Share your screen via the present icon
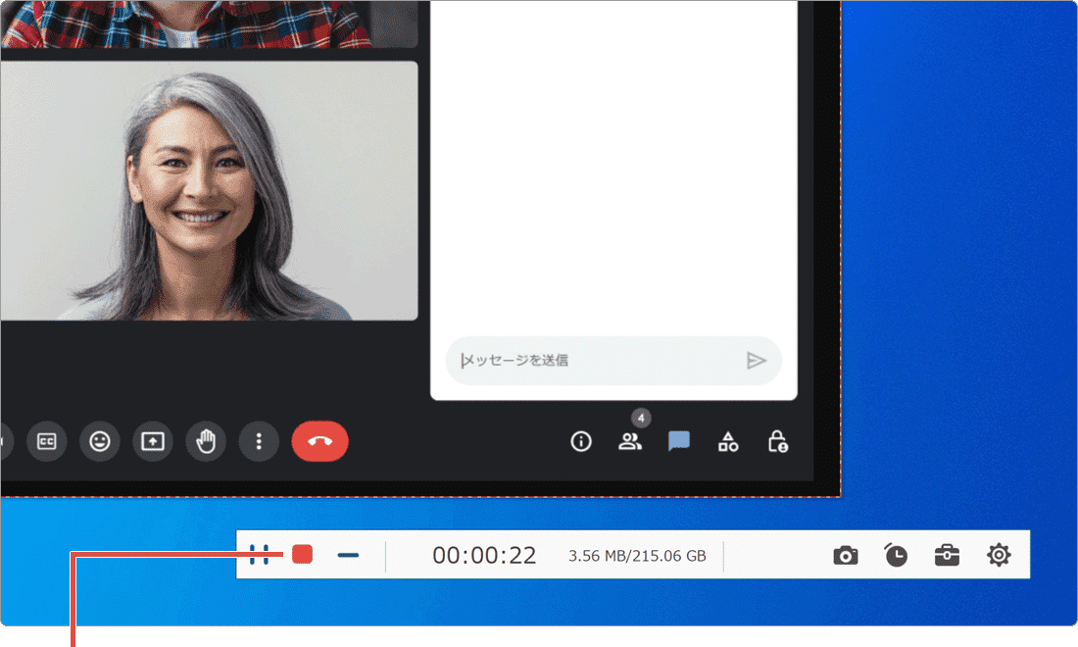 coord(152,441)
